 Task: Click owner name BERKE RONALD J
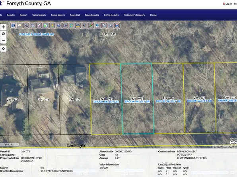186,152
